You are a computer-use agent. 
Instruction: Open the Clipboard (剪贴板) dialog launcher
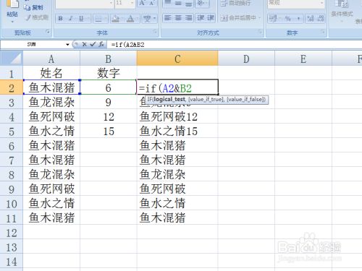48,32
